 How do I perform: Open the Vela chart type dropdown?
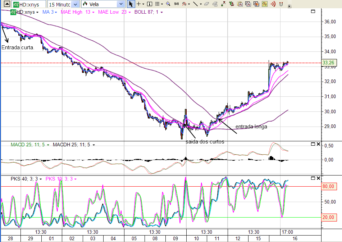[x=103, y=4]
